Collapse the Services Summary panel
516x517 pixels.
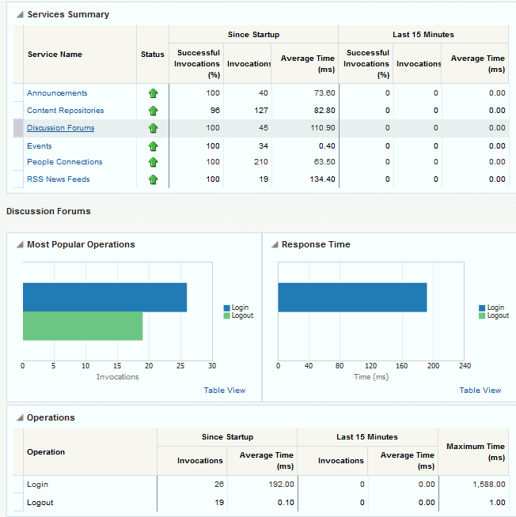pos(20,15)
